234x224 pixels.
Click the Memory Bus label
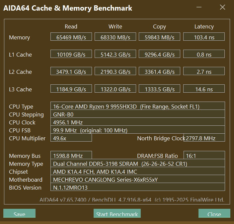tap(25, 156)
